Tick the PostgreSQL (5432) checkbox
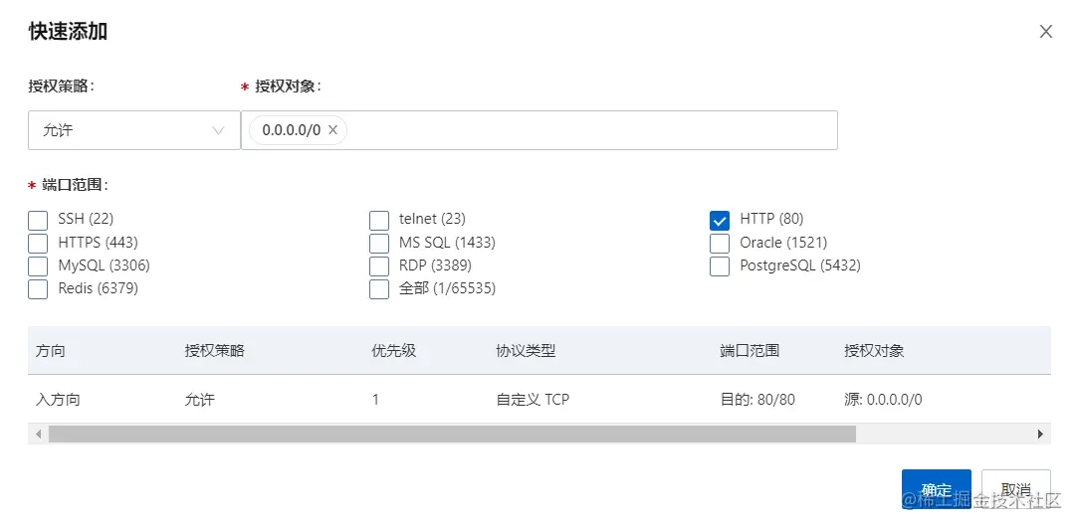The image size is (1079, 528). (x=721, y=266)
